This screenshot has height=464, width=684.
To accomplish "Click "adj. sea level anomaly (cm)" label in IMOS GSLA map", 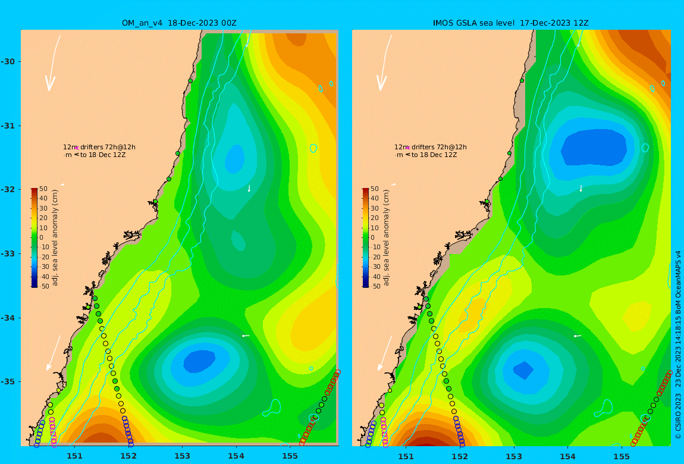I will click(x=386, y=238).
